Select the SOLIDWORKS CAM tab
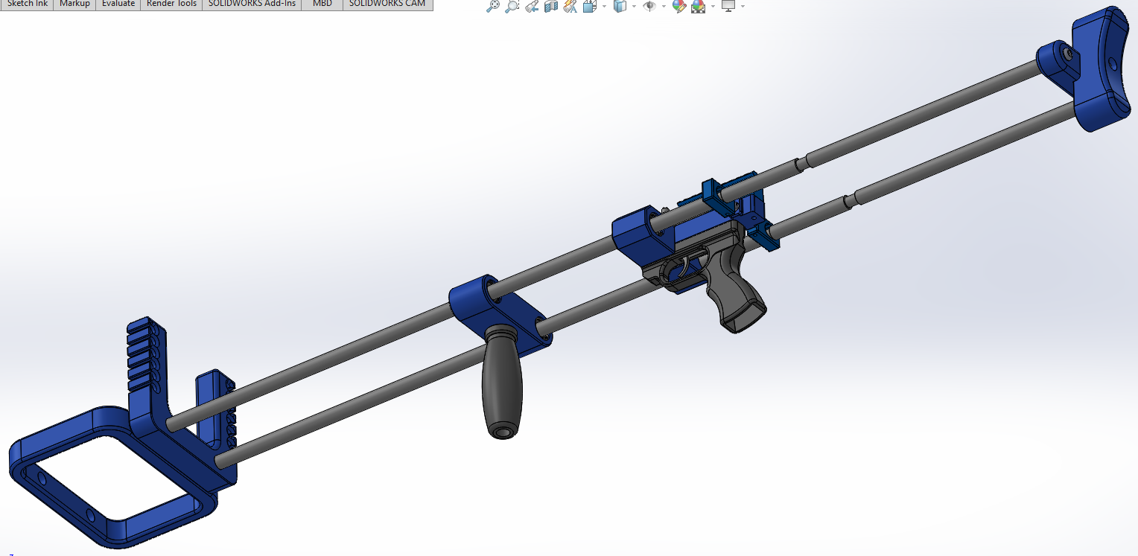Image resolution: width=1138 pixels, height=556 pixels. (x=387, y=4)
